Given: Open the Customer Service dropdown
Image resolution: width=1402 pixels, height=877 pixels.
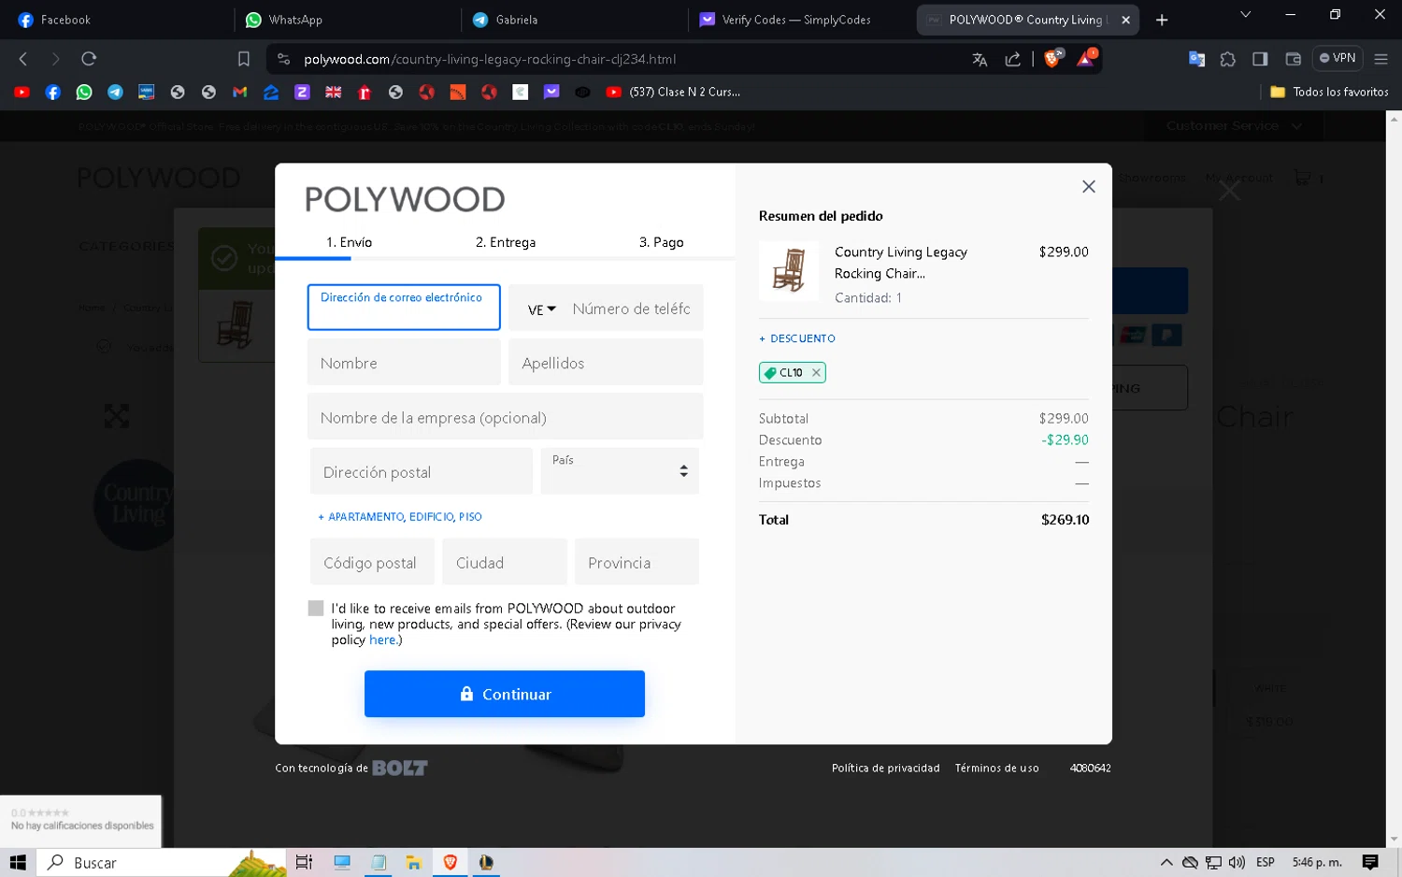Looking at the screenshot, I should coord(1234,125).
